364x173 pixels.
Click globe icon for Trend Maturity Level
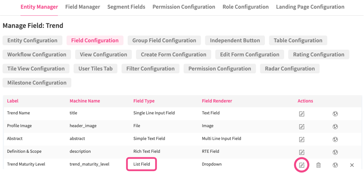[335, 165]
